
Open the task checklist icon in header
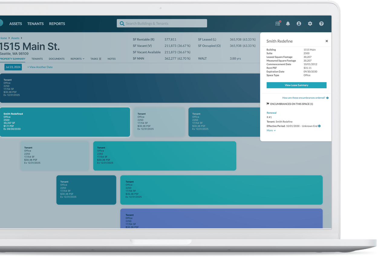278,24
